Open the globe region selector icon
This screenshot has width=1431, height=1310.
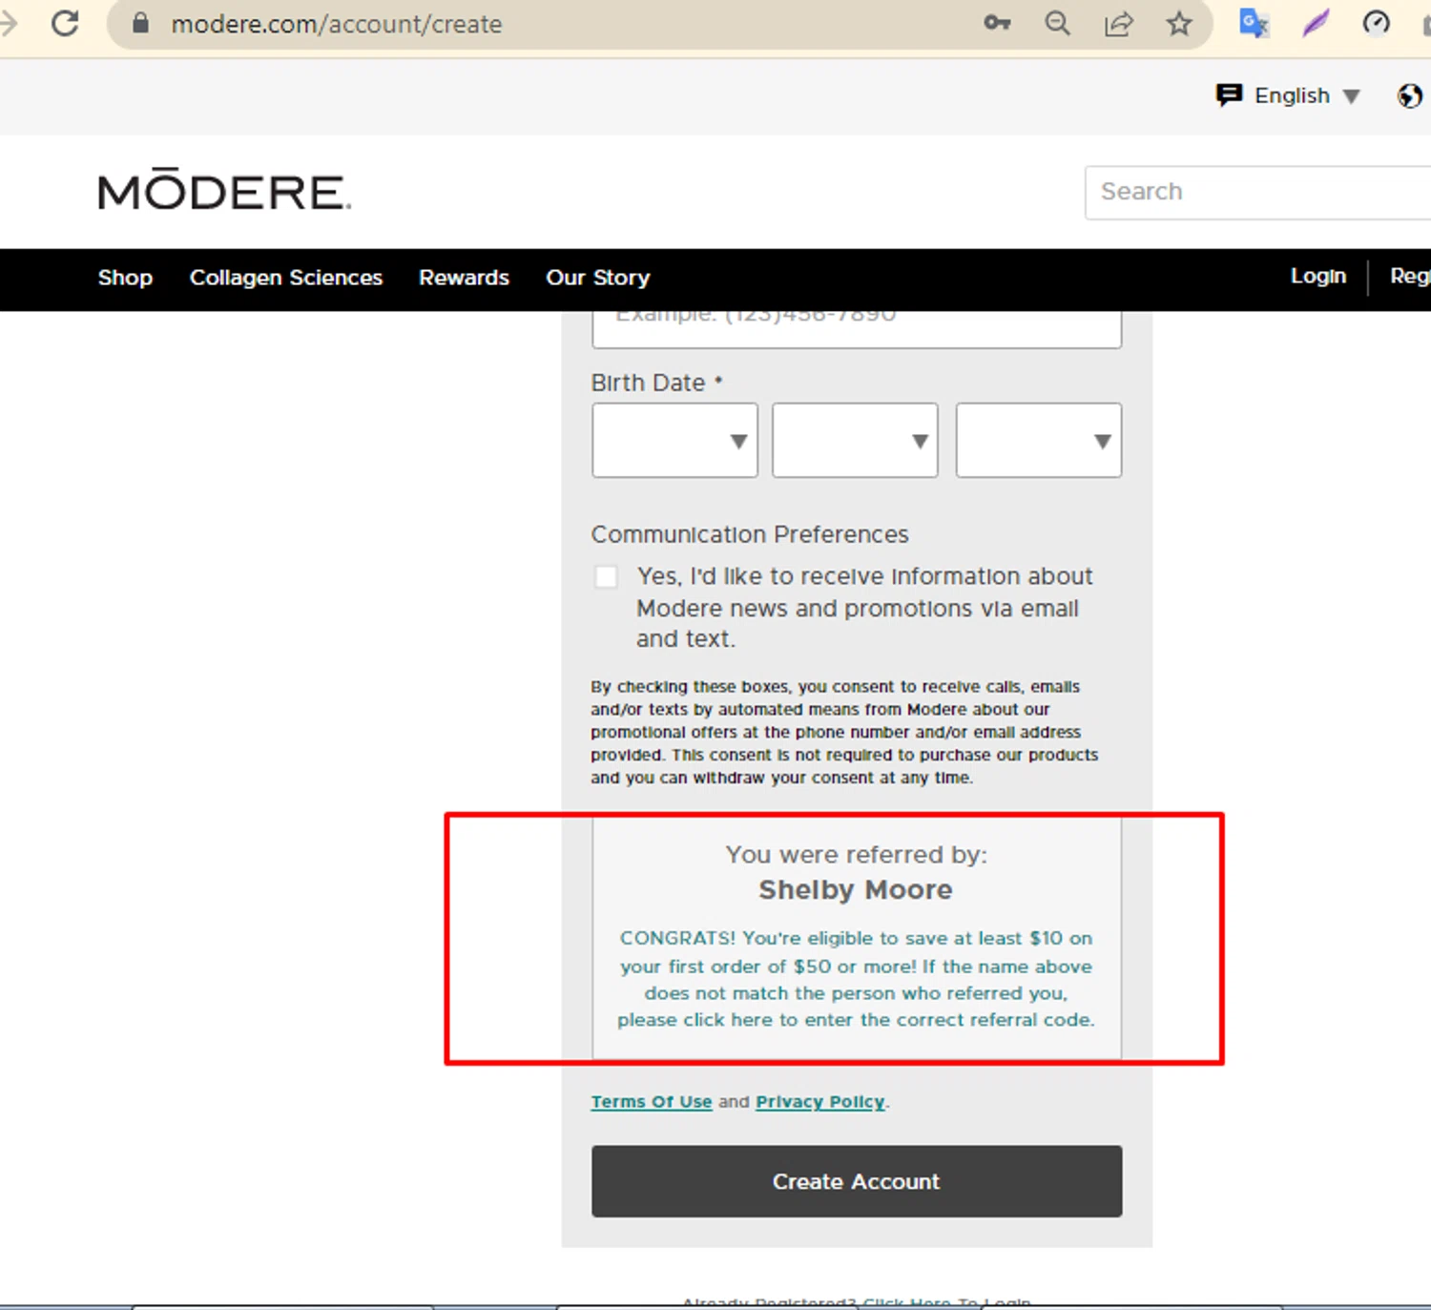coord(1409,95)
